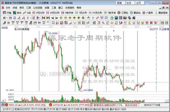Screen dimensions: 170x112
Task: Click the 日K线 label
Action: pyautogui.click(x=4, y=28)
